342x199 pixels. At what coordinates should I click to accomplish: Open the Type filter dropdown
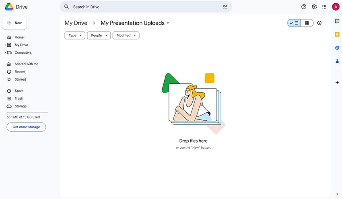[x=75, y=35]
